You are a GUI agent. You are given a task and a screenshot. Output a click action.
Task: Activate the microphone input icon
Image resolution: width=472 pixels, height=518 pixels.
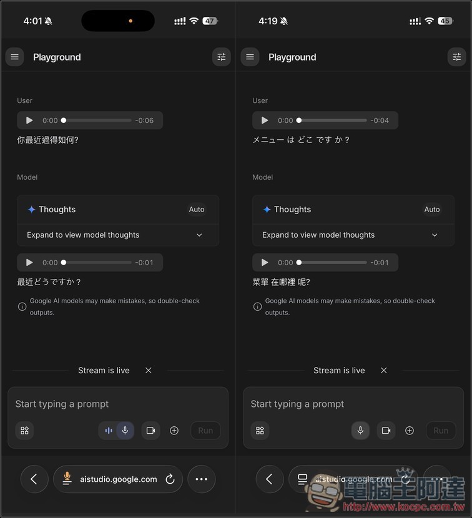tap(125, 431)
